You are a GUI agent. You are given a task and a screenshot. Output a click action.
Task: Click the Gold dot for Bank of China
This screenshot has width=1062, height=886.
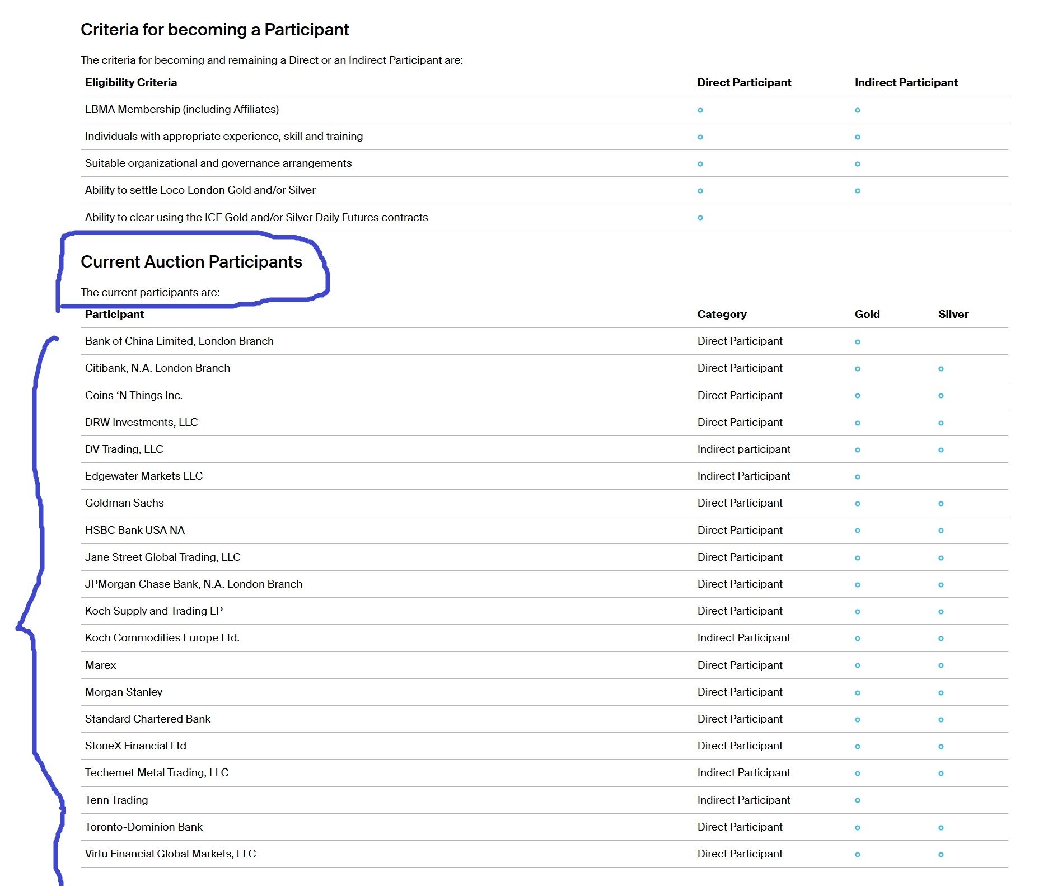(857, 342)
